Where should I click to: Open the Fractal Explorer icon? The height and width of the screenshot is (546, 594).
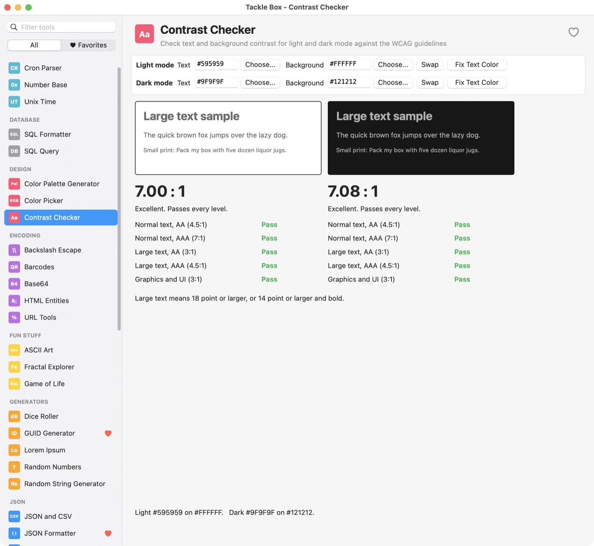point(14,367)
